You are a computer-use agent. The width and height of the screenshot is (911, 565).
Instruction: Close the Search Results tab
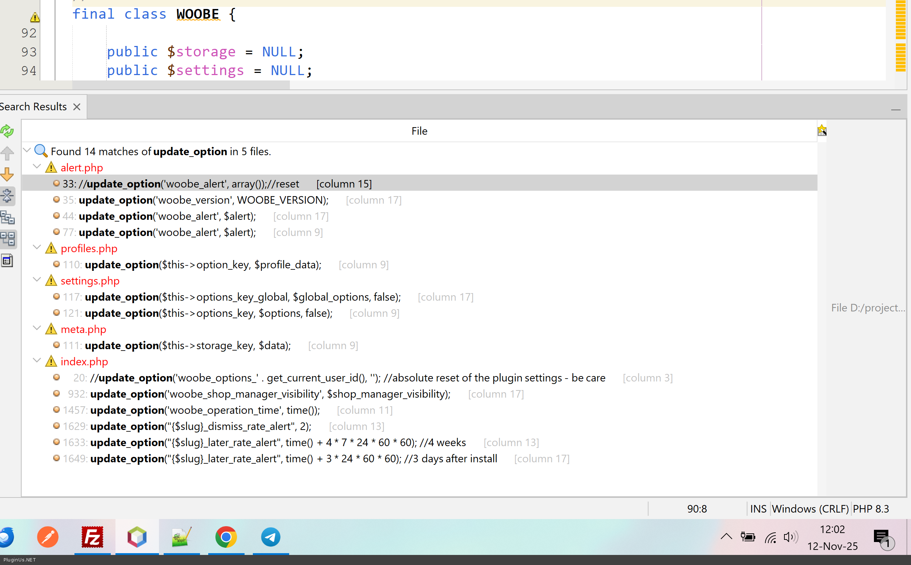pos(77,107)
